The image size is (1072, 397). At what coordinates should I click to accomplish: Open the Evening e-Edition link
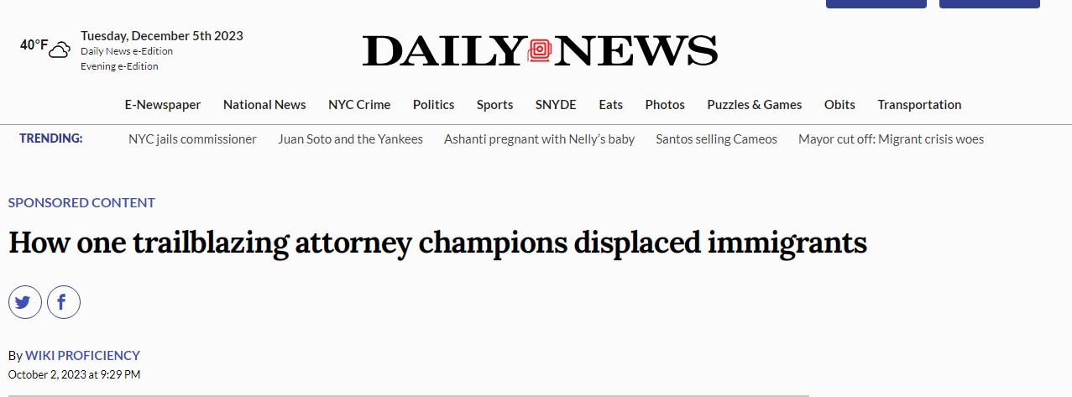pyautogui.click(x=119, y=66)
